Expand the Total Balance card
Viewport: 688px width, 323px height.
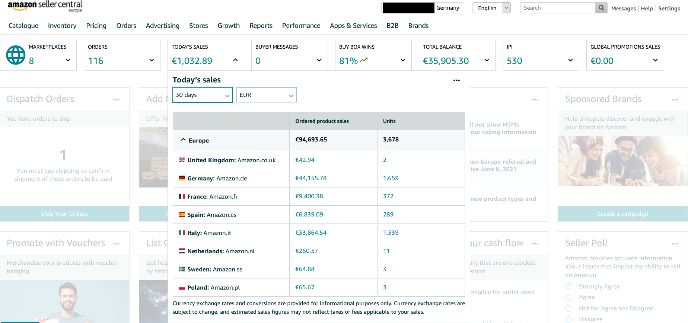pyautogui.click(x=487, y=60)
